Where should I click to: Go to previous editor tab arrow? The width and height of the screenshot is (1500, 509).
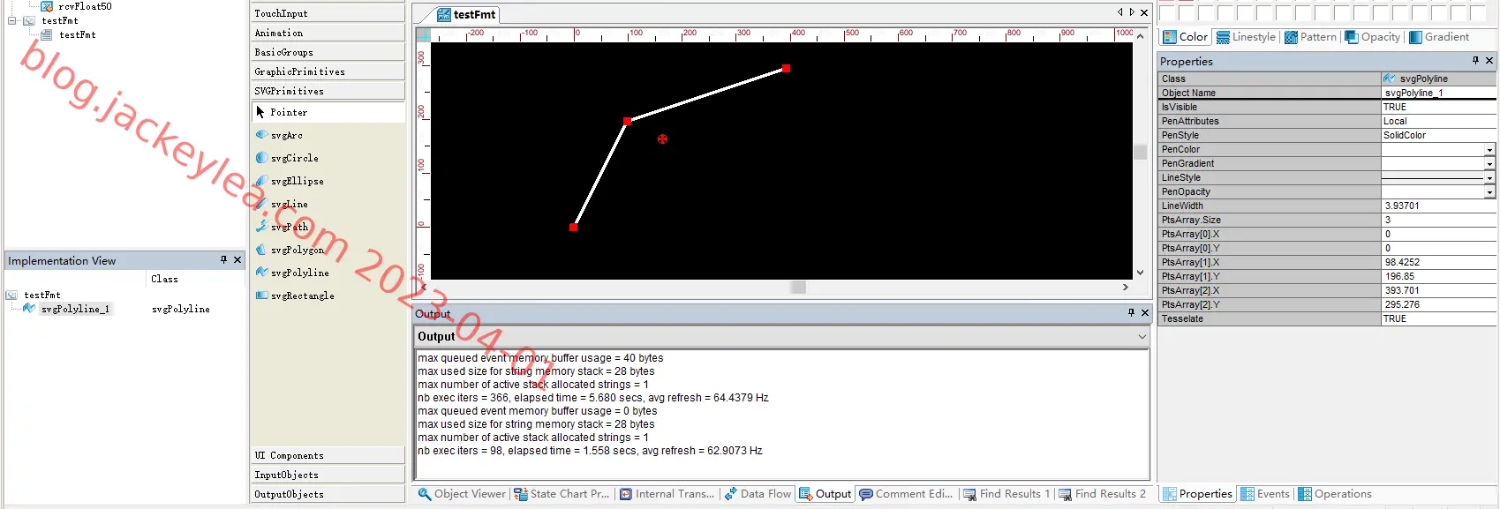(1120, 12)
